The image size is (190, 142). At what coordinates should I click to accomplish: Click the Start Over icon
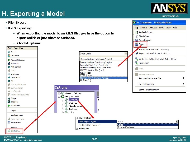[136, 36]
